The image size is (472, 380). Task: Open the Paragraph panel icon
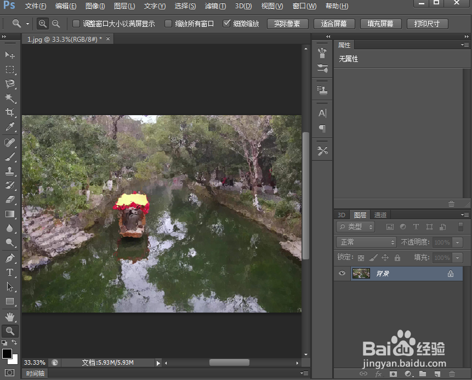tap(322, 128)
